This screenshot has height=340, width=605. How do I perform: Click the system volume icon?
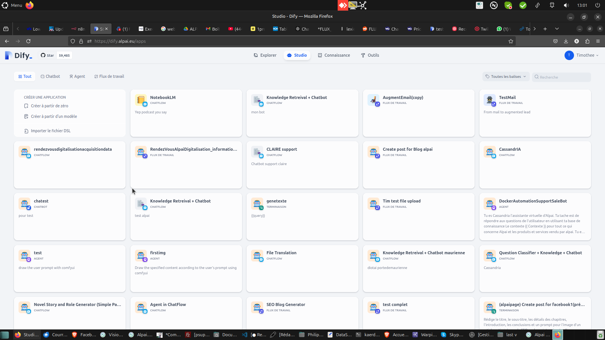566,5
